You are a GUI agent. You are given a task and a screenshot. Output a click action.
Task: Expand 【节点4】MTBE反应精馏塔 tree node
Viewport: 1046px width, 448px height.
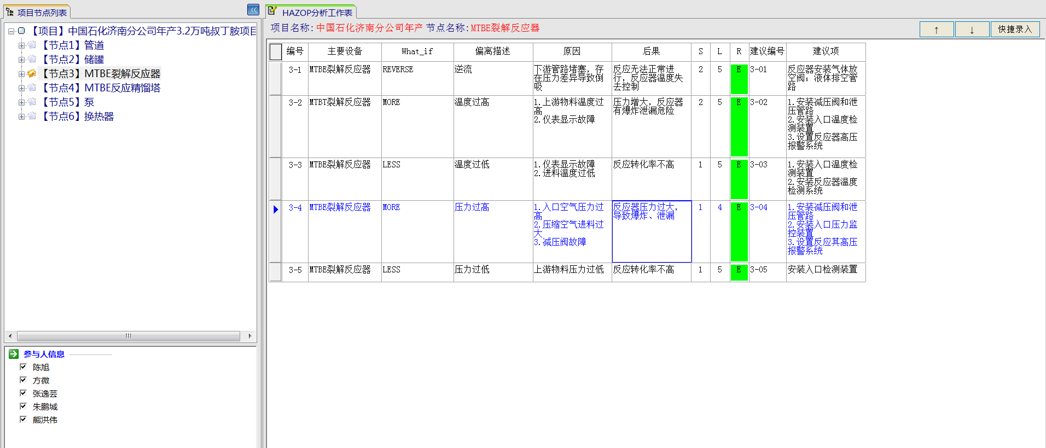point(21,88)
